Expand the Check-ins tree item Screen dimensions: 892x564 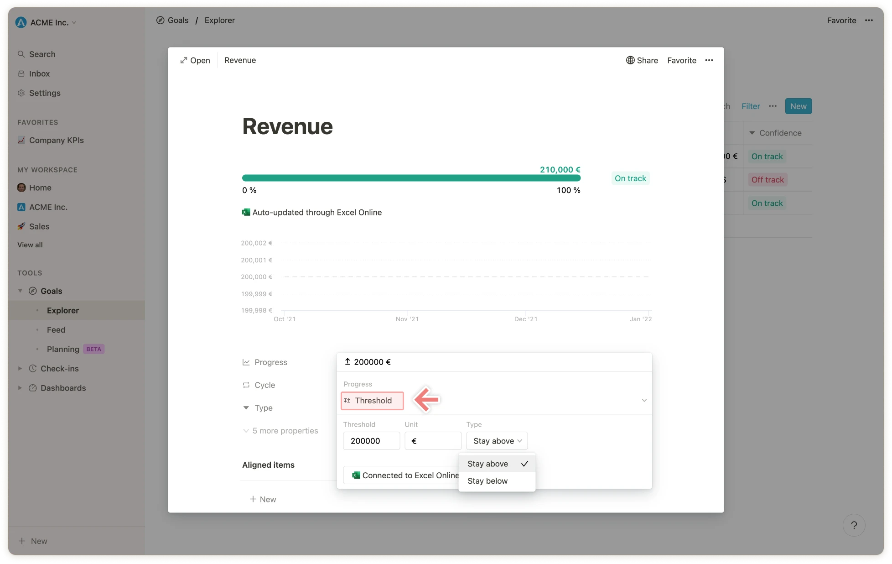(20, 368)
